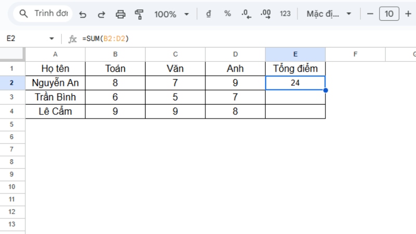Open the name box dropdown arrow

click(51, 38)
